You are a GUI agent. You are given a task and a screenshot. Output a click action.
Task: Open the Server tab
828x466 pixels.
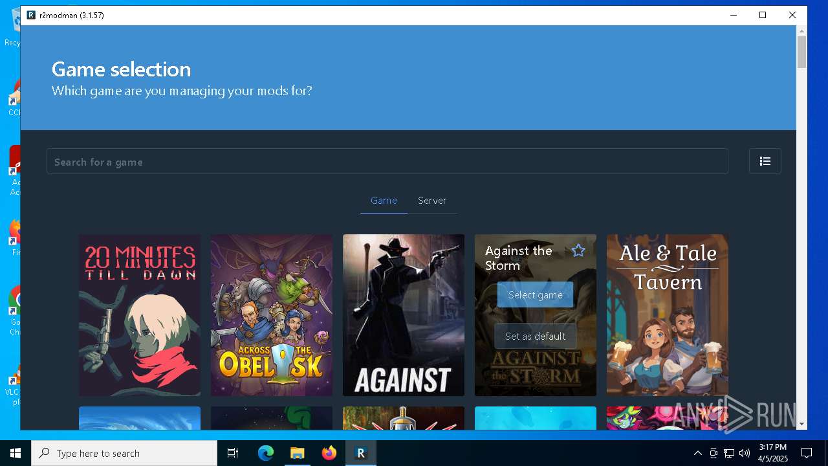tap(432, 201)
